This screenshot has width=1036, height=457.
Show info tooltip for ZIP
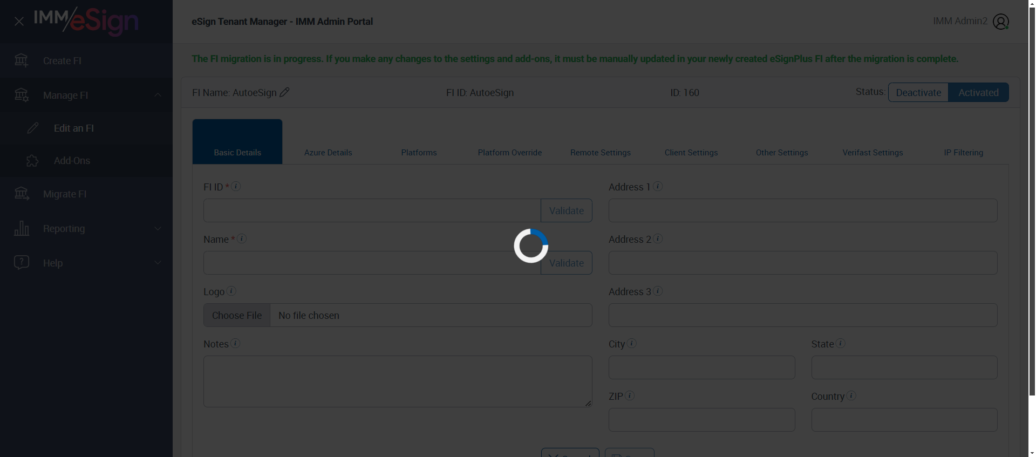coord(630,395)
